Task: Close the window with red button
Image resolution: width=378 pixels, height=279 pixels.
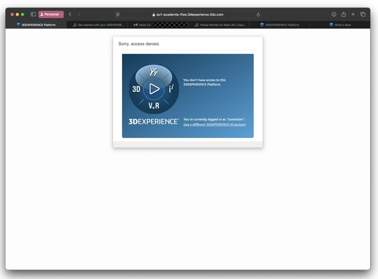Action: pyautogui.click(x=12, y=14)
